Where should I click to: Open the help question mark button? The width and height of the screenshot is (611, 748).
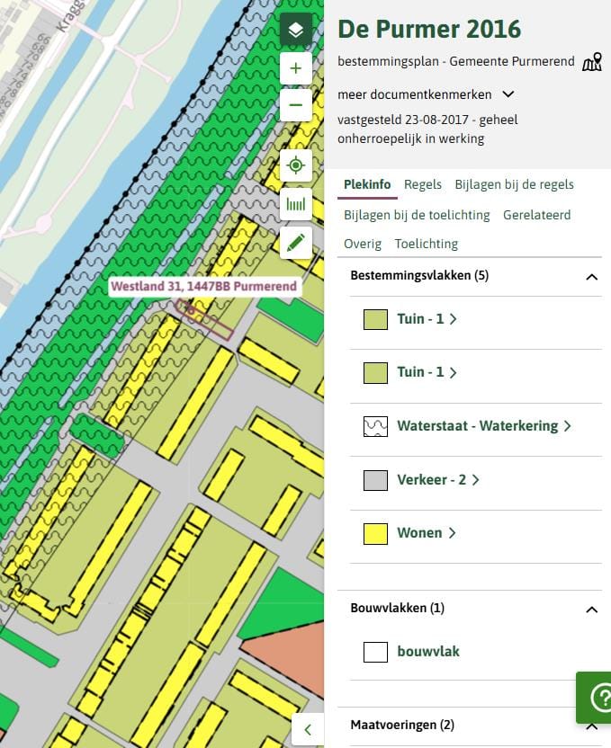[x=598, y=698]
